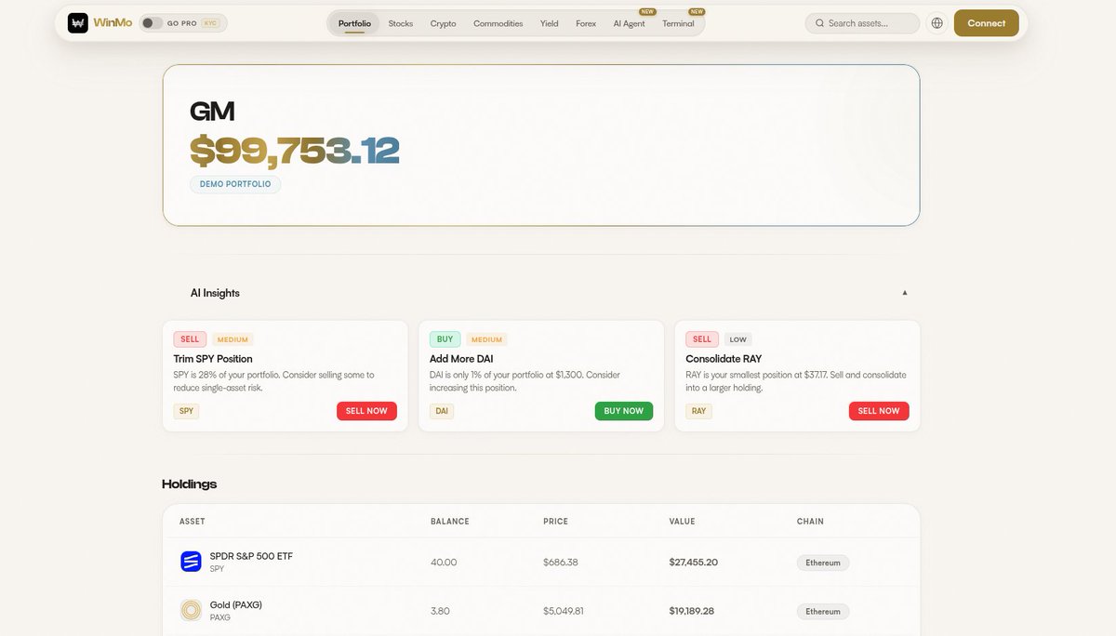
Task: Click the DEMO PORTFOLIO badge
Action: pyautogui.click(x=235, y=184)
